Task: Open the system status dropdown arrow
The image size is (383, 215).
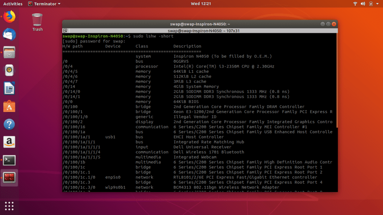Action: click(377, 4)
